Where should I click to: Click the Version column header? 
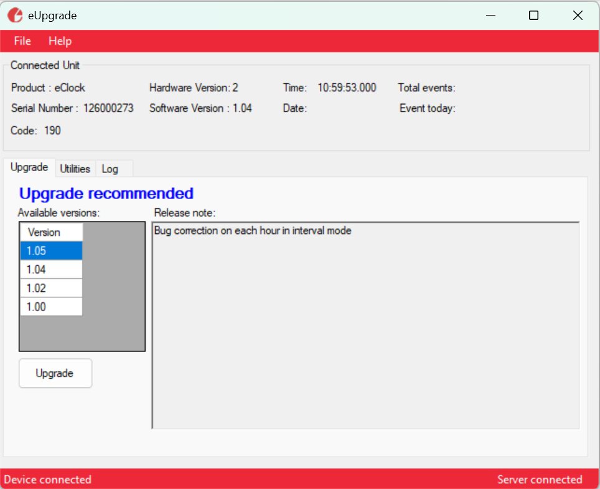pyautogui.click(x=51, y=232)
